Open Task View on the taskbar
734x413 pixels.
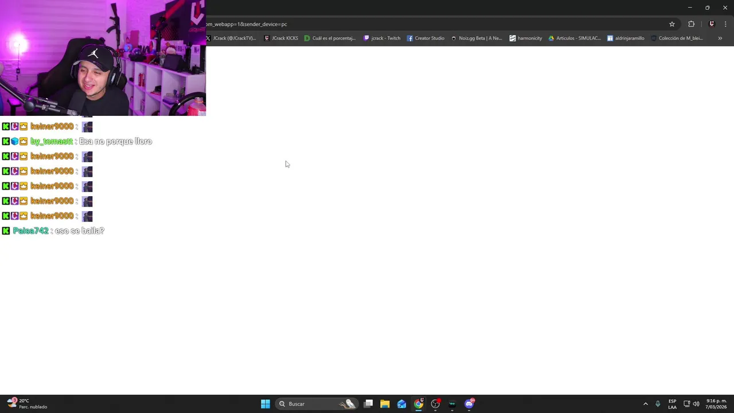click(368, 404)
